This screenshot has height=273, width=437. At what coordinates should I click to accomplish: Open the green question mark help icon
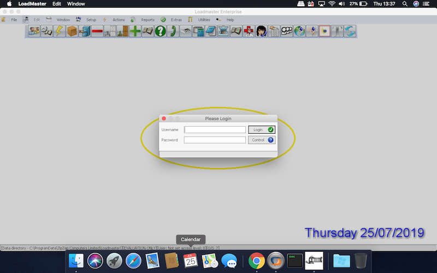161,31
